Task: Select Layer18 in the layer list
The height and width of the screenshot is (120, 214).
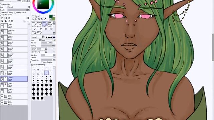Action: coord(14,49)
